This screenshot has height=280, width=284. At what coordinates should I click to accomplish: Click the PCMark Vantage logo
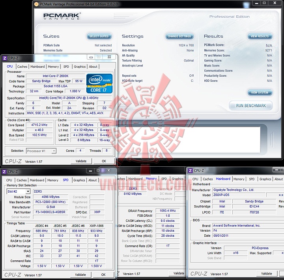point(62,16)
